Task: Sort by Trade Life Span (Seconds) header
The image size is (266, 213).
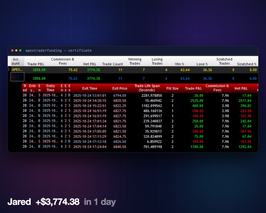Action: [147, 88]
